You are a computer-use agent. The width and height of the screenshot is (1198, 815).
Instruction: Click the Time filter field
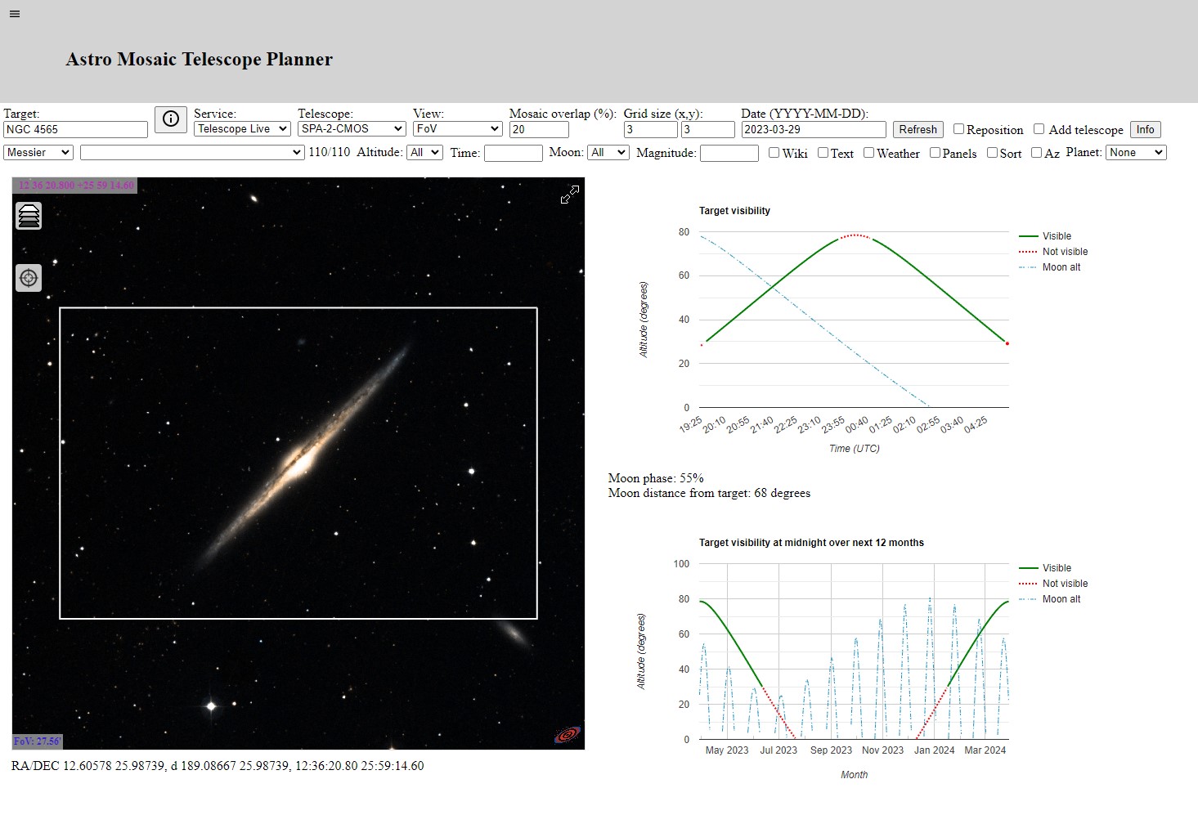pos(514,153)
